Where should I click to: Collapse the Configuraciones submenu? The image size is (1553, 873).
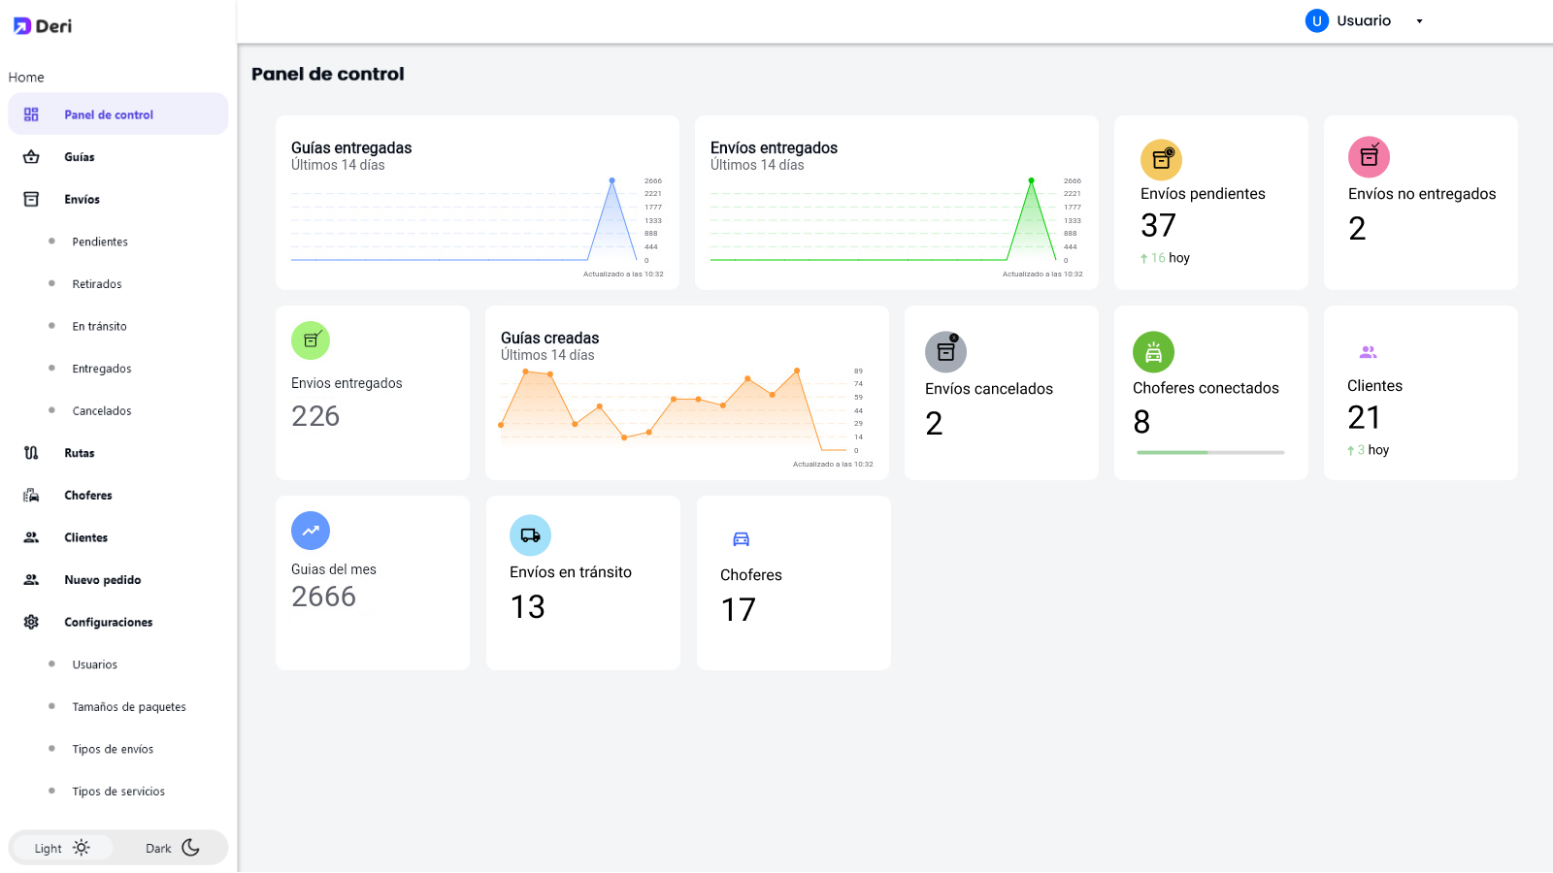pos(108,623)
